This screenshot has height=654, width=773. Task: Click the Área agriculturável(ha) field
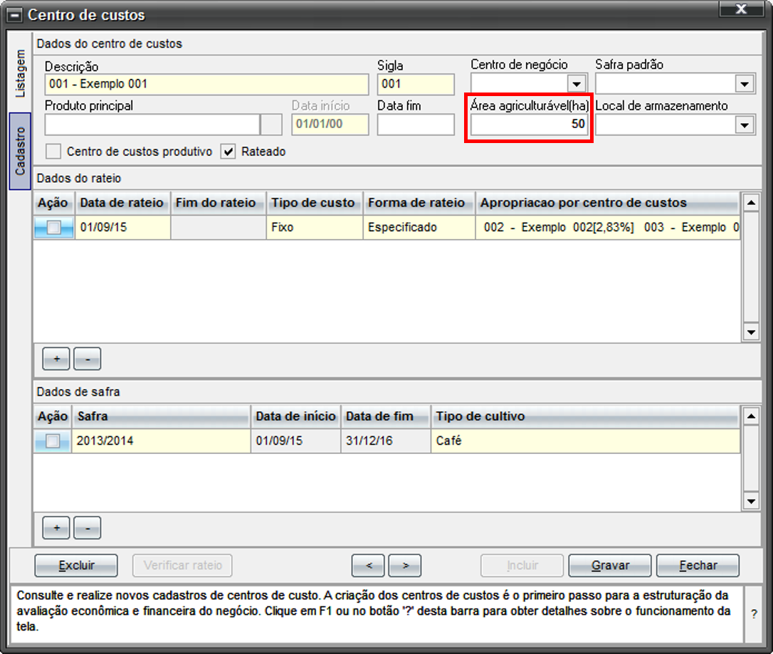(528, 125)
